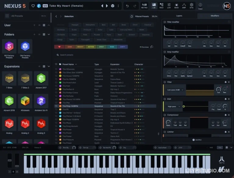Open the MOD modulation page
The height and width of the screenshot is (178, 234).
tap(176, 6)
